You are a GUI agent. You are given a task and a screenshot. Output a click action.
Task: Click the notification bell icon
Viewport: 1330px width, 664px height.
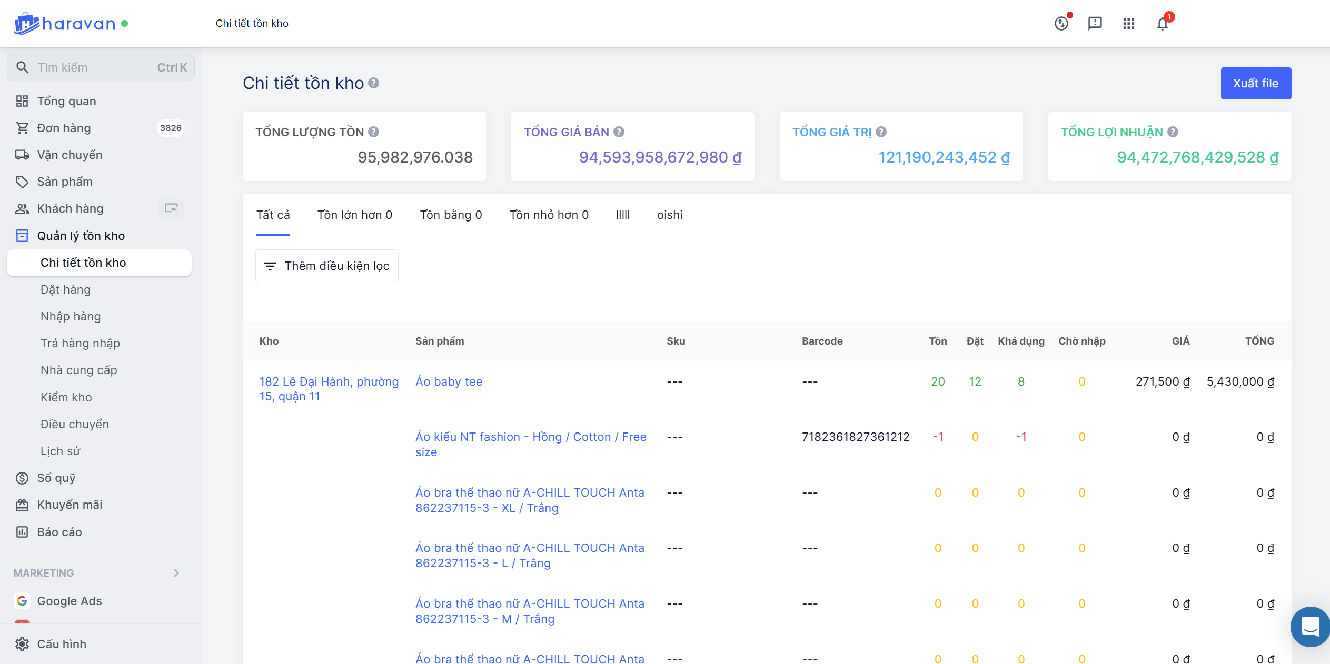tap(1162, 24)
